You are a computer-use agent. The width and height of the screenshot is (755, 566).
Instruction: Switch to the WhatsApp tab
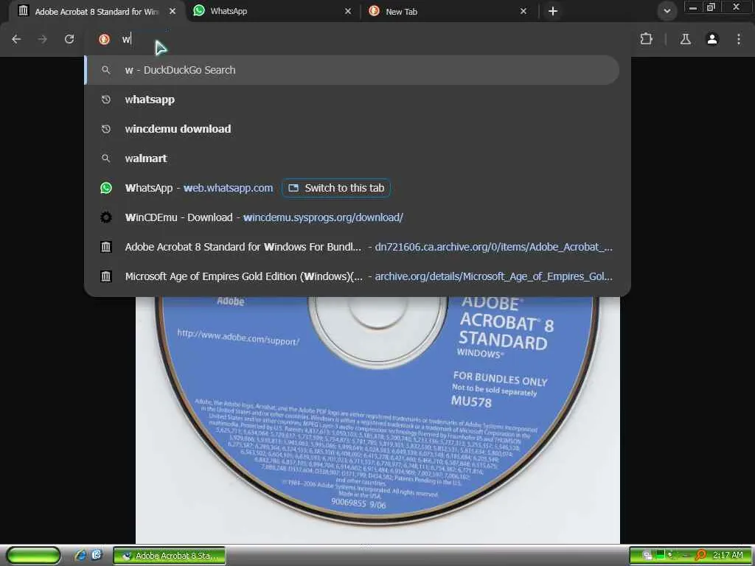[274, 11]
